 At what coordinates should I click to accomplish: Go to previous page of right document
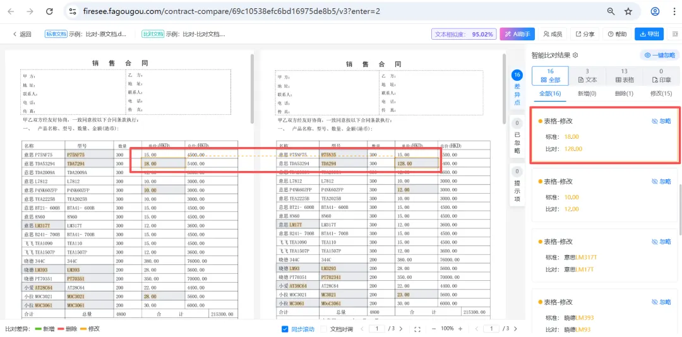(477, 329)
